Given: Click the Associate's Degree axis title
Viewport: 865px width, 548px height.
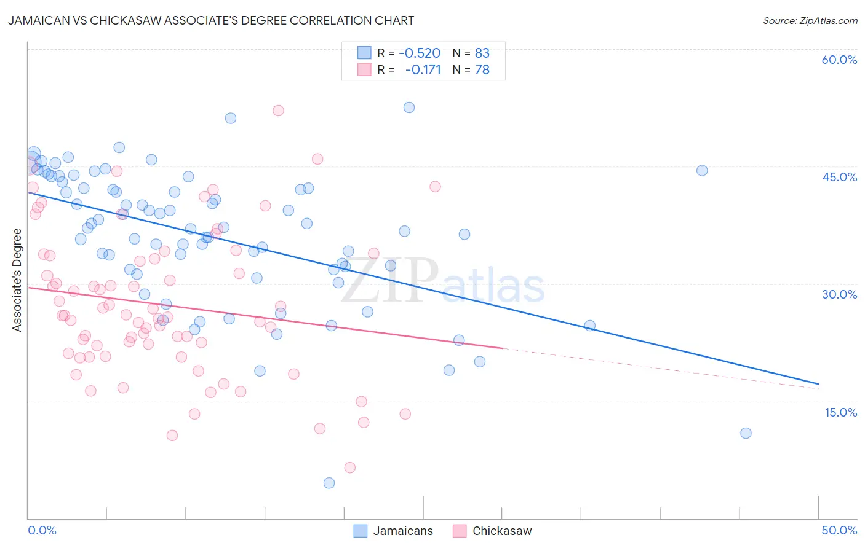Looking at the screenshot, I should coord(17,280).
